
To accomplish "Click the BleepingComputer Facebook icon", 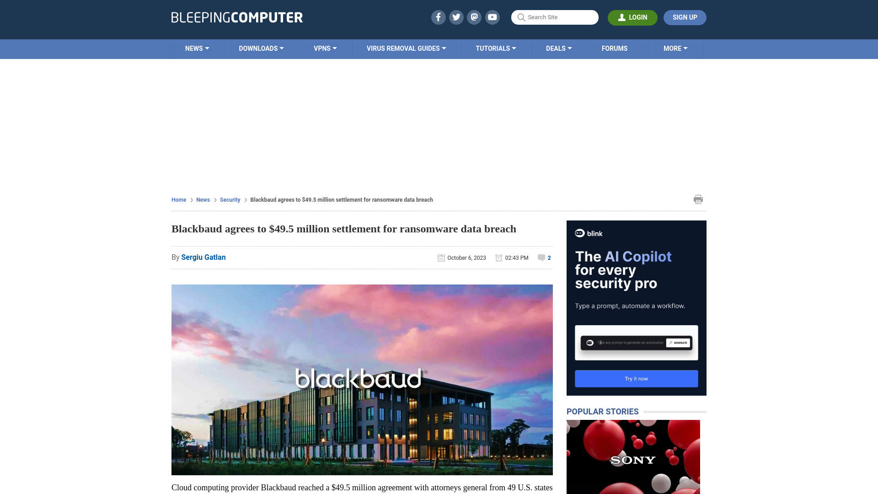I will [439, 17].
